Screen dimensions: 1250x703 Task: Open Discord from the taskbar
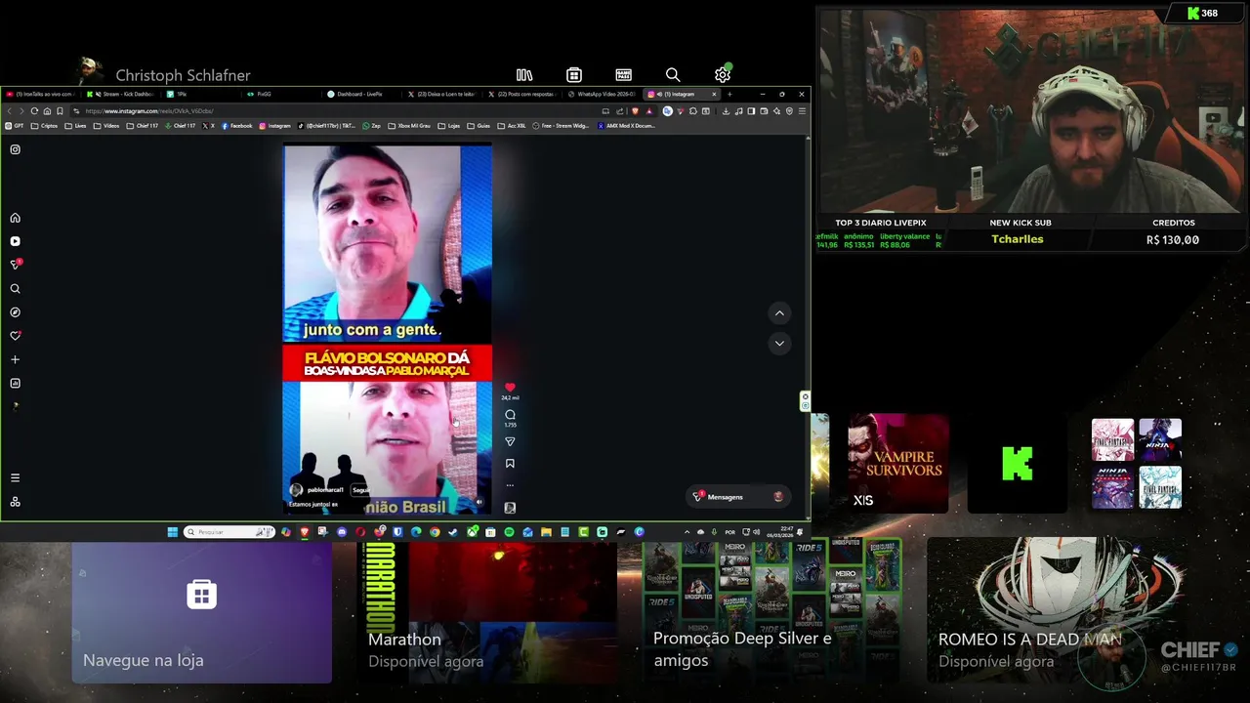pos(342,532)
